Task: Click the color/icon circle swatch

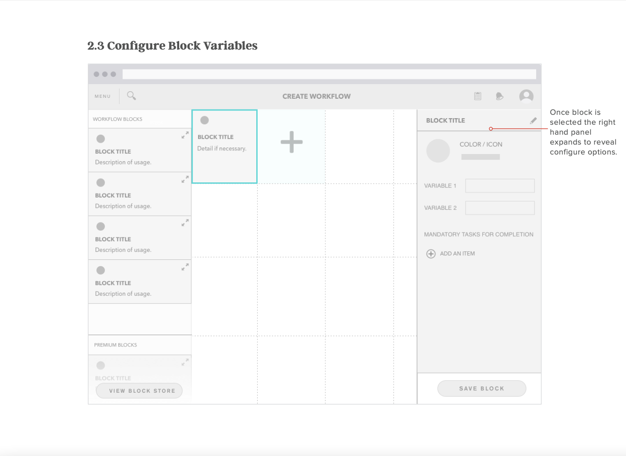Action: pos(438,151)
